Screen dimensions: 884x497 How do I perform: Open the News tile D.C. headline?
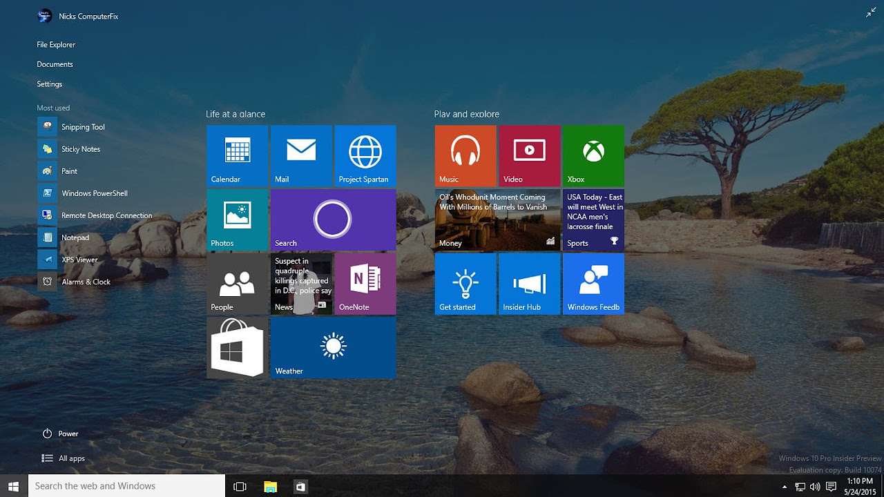(x=301, y=284)
